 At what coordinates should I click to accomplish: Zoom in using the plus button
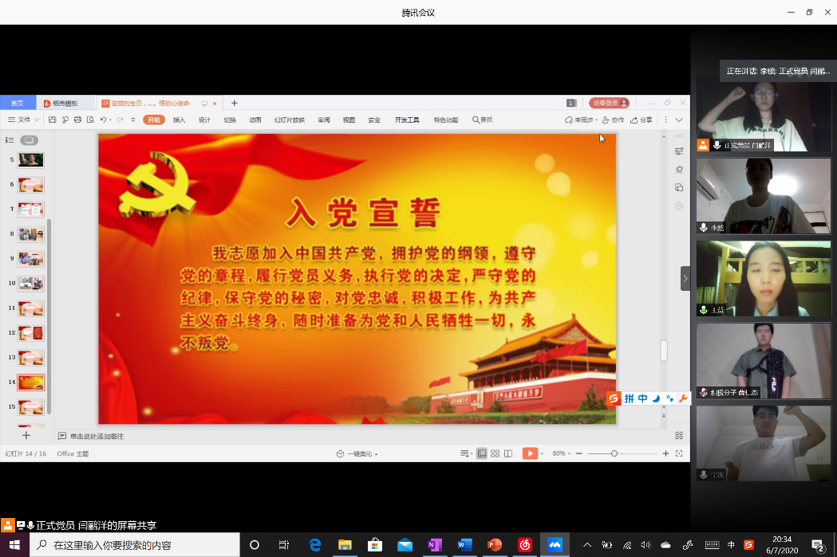(665, 453)
